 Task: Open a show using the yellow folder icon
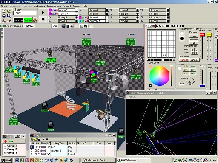(9, 11)
